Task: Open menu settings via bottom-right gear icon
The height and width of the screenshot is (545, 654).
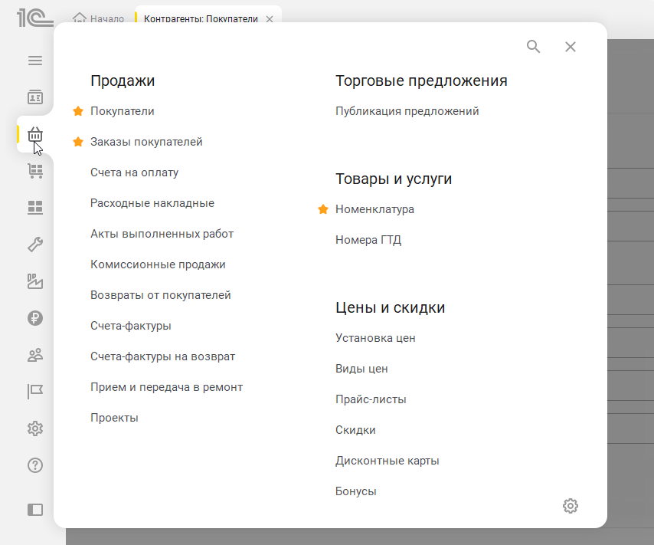Action: [x=570, y=506]
